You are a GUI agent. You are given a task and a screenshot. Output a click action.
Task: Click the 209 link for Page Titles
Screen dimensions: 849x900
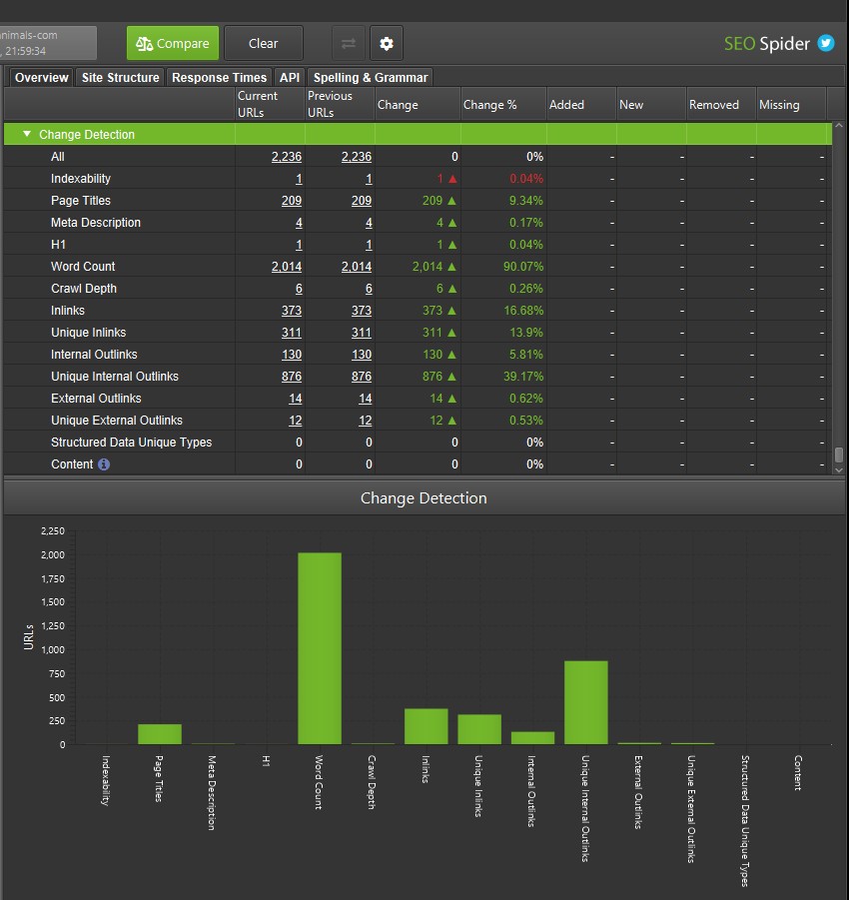[291, 200]
